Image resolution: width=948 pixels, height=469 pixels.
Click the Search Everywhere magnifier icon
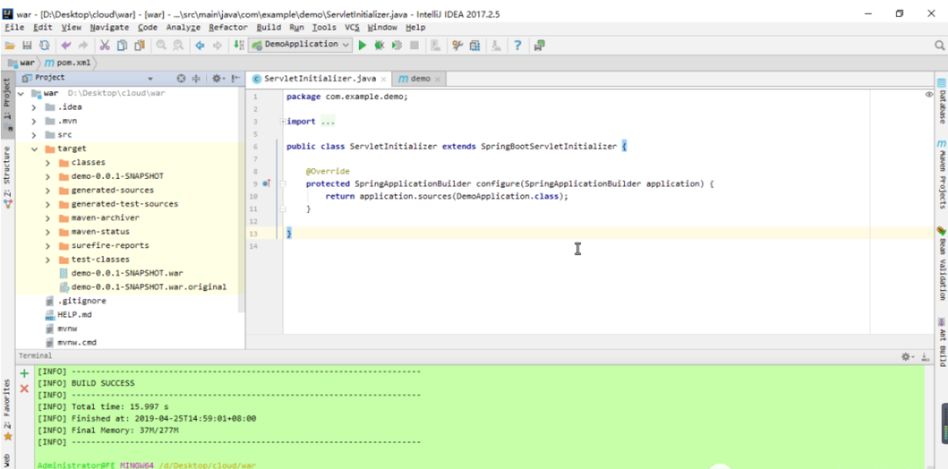point(940,45)
